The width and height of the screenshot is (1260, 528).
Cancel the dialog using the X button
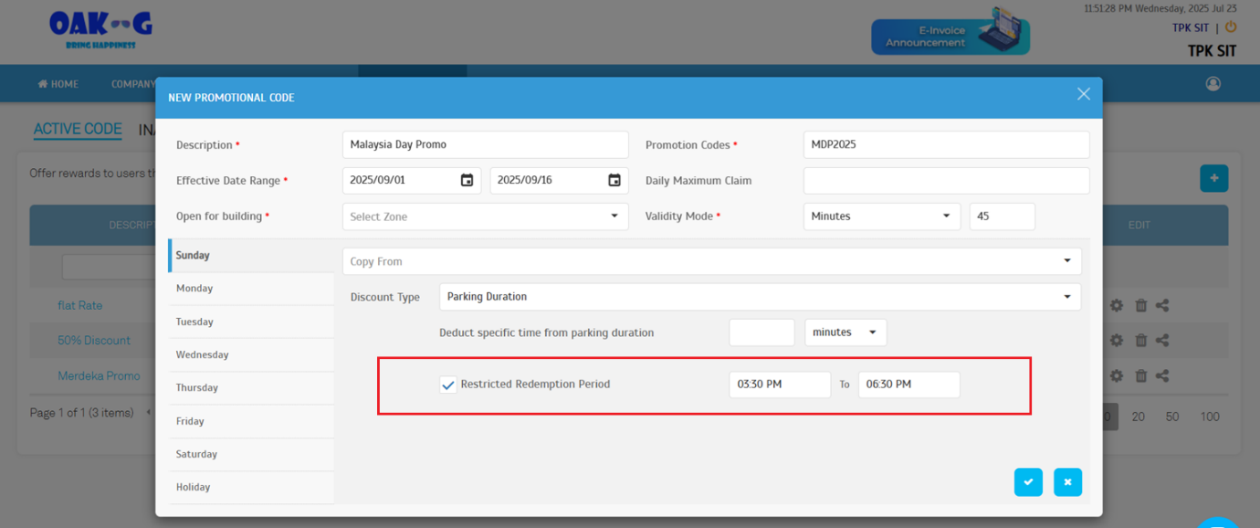point(1083,93)
